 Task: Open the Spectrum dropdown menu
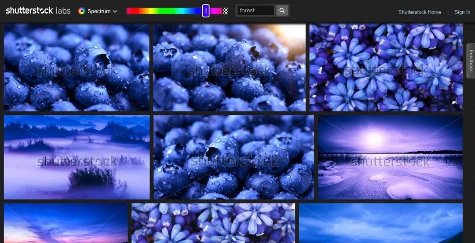98,11
